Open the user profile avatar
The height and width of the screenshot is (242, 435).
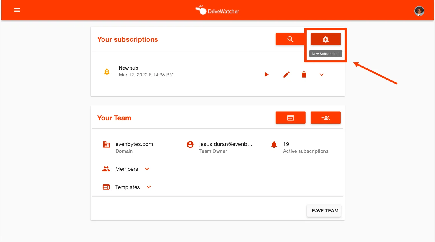(419, 11)
